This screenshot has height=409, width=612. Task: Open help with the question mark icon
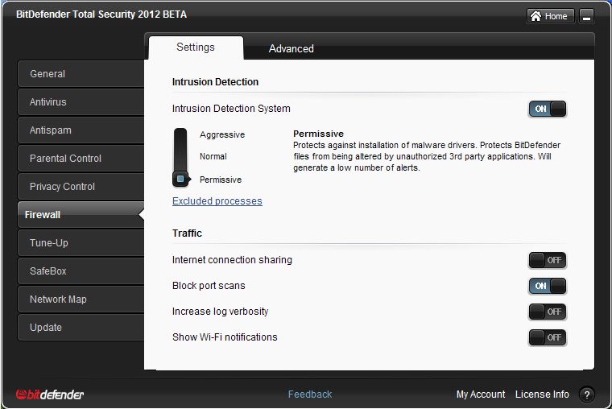click(586, 395)
